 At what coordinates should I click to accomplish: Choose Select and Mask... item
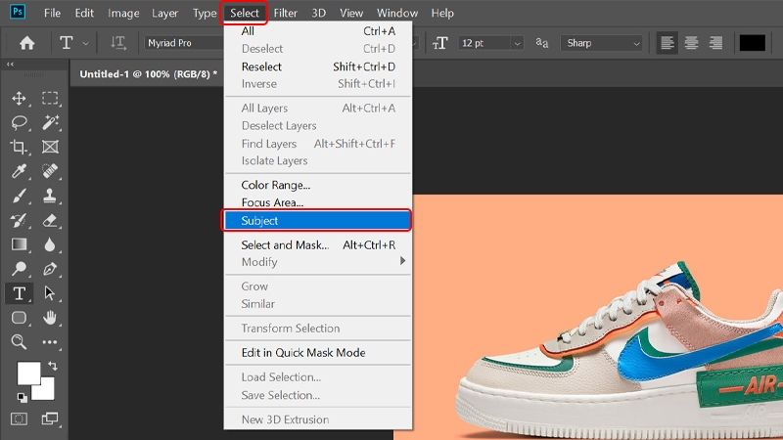[318, 245]
